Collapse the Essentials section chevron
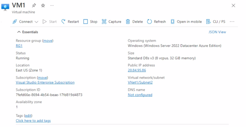The image size is (246, 127). click(x=19, y=32)
